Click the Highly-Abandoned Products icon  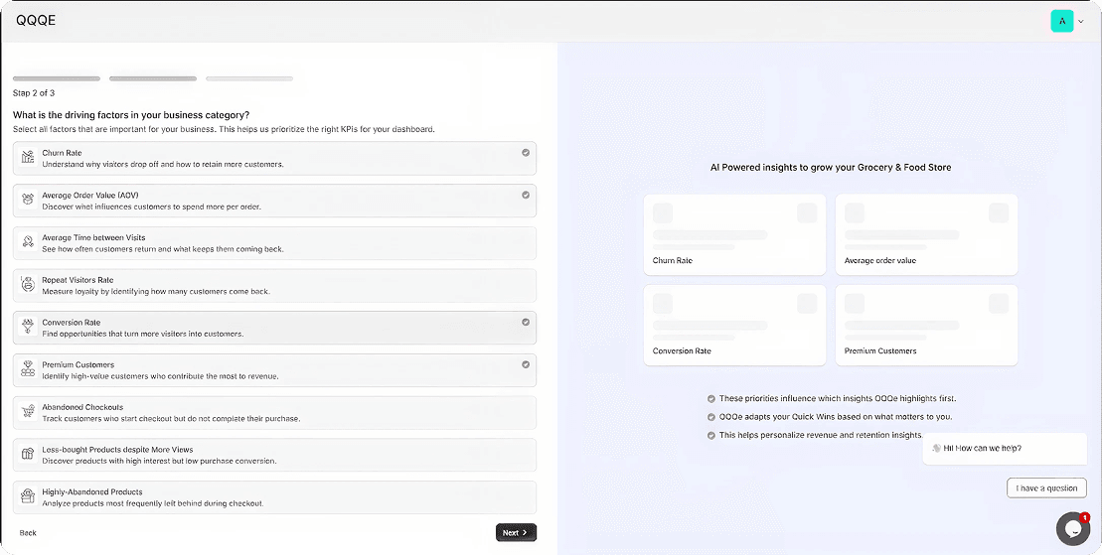(28, 496)
